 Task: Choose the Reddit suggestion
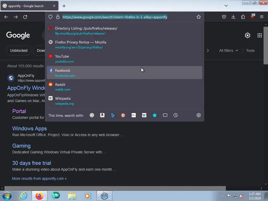coord(124,87)
